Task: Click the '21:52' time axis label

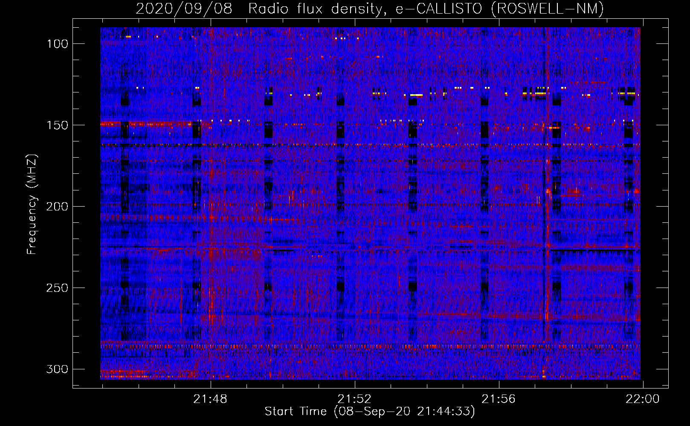Action: [354, 399]
